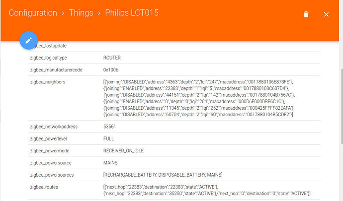This screenshot has width=343, height=201.
Task: Click the zigbee_powermode label
Action: (50, 150)
